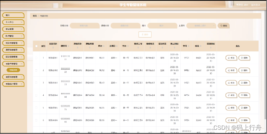Modify the 班级名称4 row

click(231, 95)
